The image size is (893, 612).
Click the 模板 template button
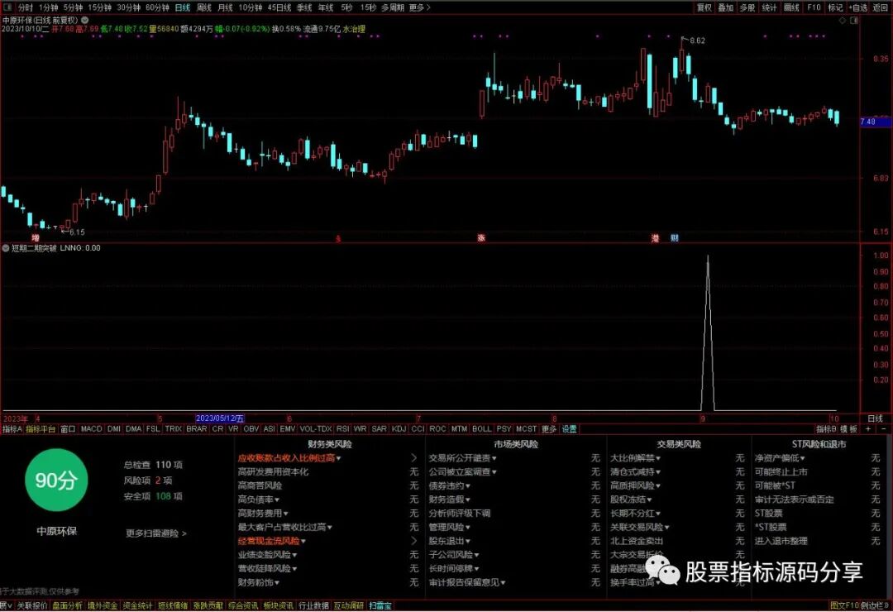click(848, 428)
